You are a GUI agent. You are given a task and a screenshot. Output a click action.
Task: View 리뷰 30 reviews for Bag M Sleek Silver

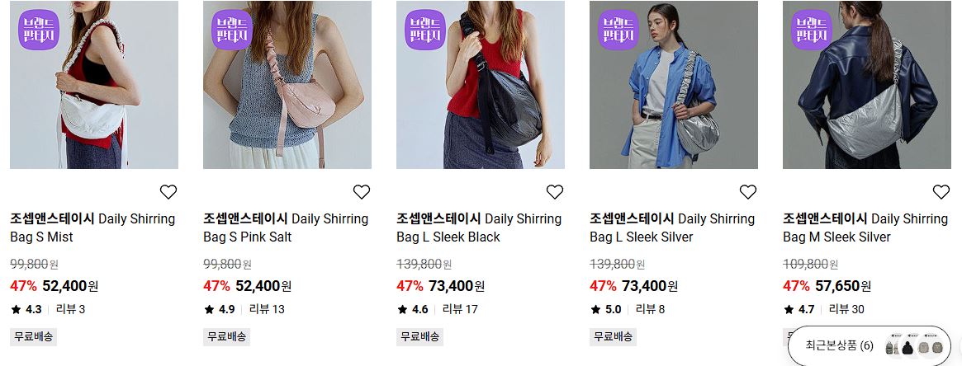click(x=846, y=309)
